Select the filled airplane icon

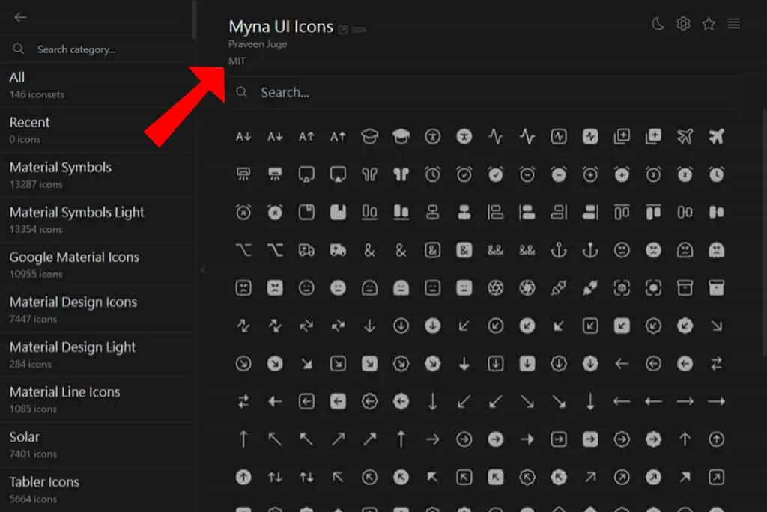pyautogui.click(x=716, y=136)
